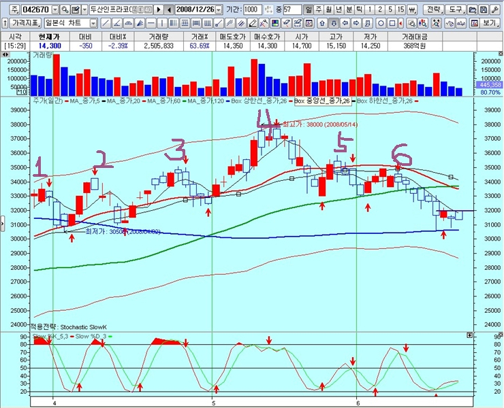Open the stock code 042670 dropdown
504x408 pixels.
click(x=55, y=10)
